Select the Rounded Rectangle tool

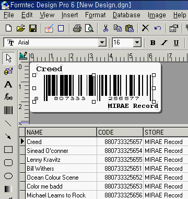pyautogui.click(x=8, y=163)
